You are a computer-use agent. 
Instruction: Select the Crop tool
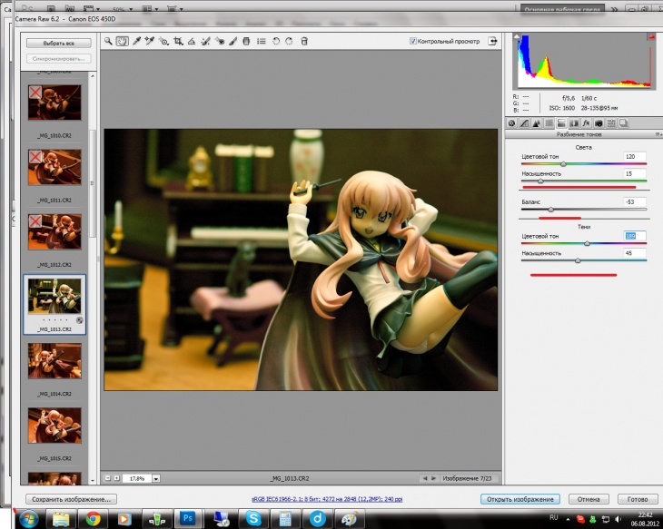click(178, 41)
